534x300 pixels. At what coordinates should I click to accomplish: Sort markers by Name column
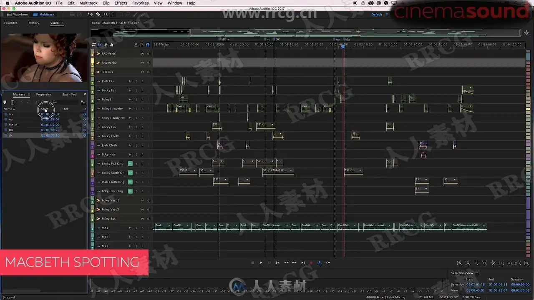pos(9,109)
